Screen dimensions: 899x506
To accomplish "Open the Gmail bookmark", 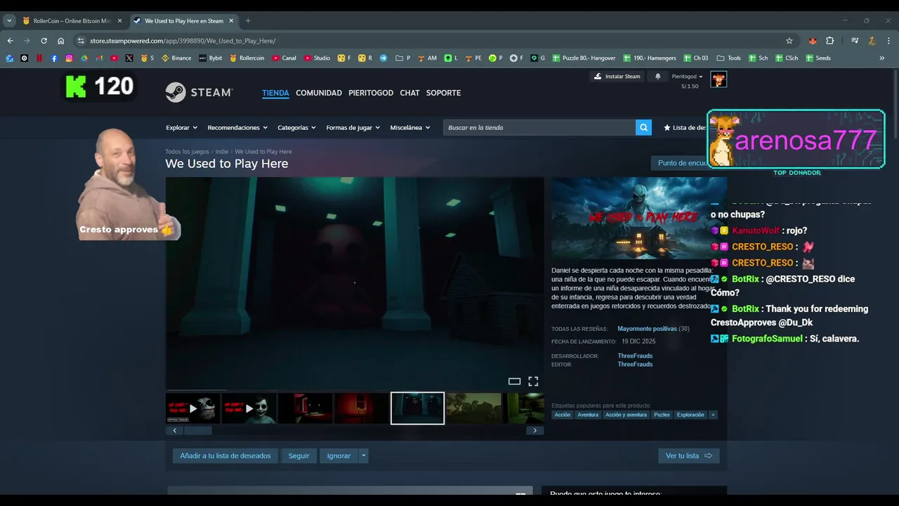I will click(99, 58).
